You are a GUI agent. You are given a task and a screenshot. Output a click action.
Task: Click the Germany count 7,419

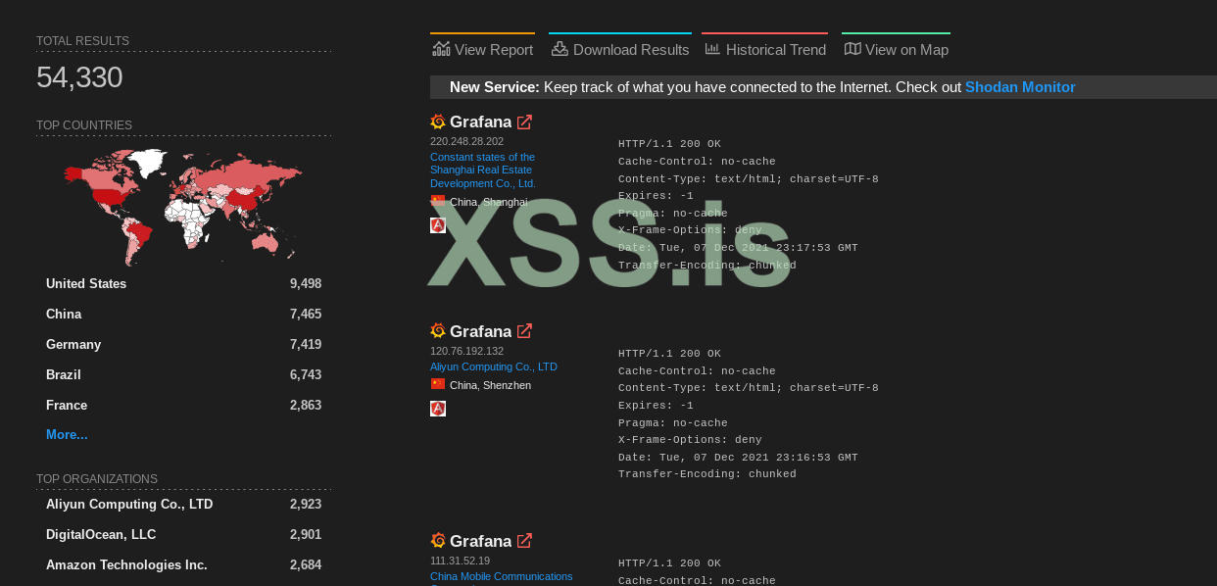[x=306, y=345]
